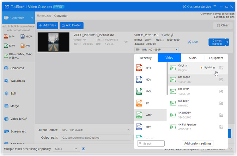
Task: Click the info icon beside multiple tasks
Action: click(83, 149)
